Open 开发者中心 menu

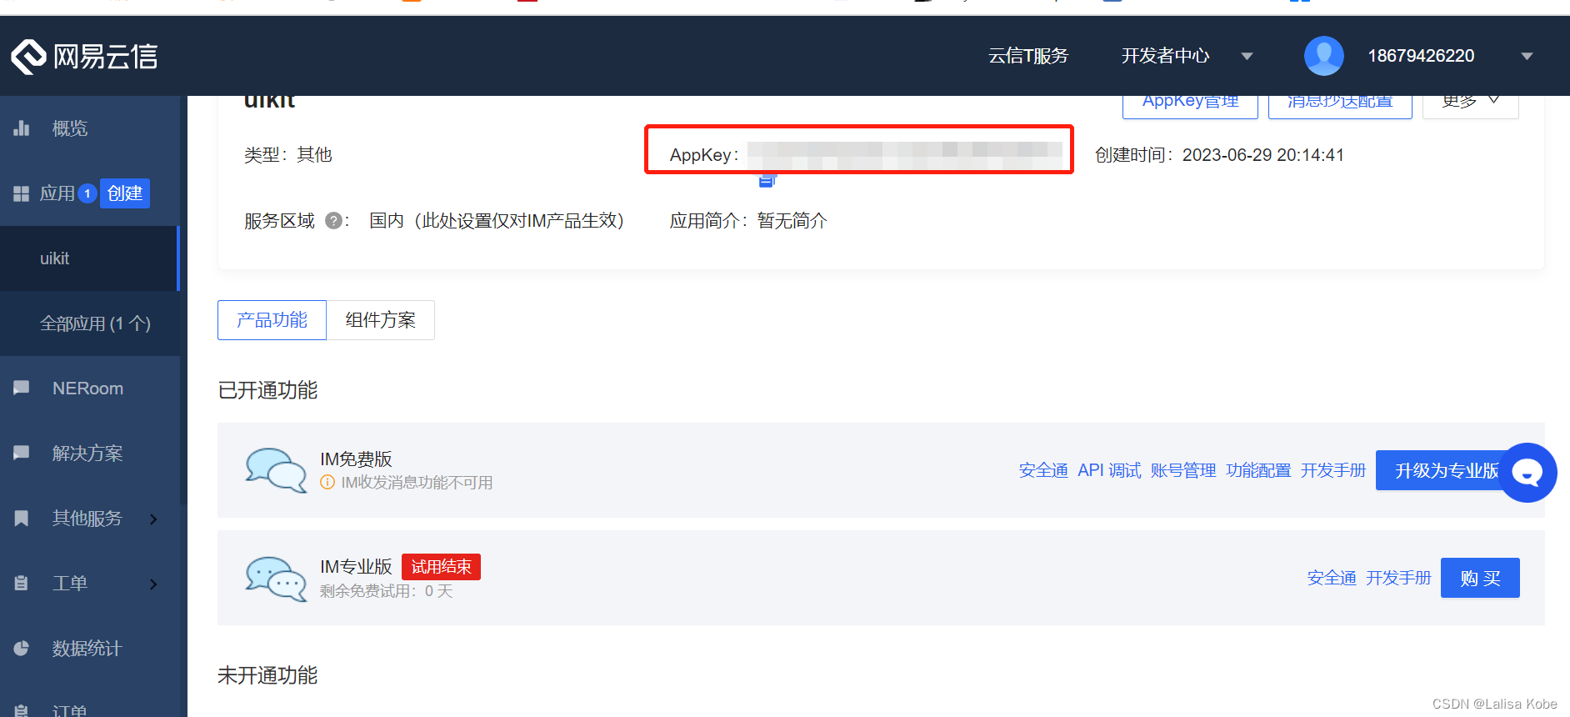(1165, 56)
